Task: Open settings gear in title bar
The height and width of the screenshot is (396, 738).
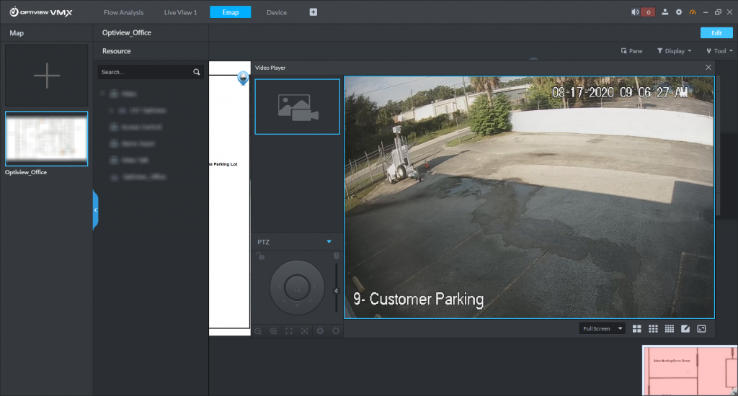Action: 678,12
